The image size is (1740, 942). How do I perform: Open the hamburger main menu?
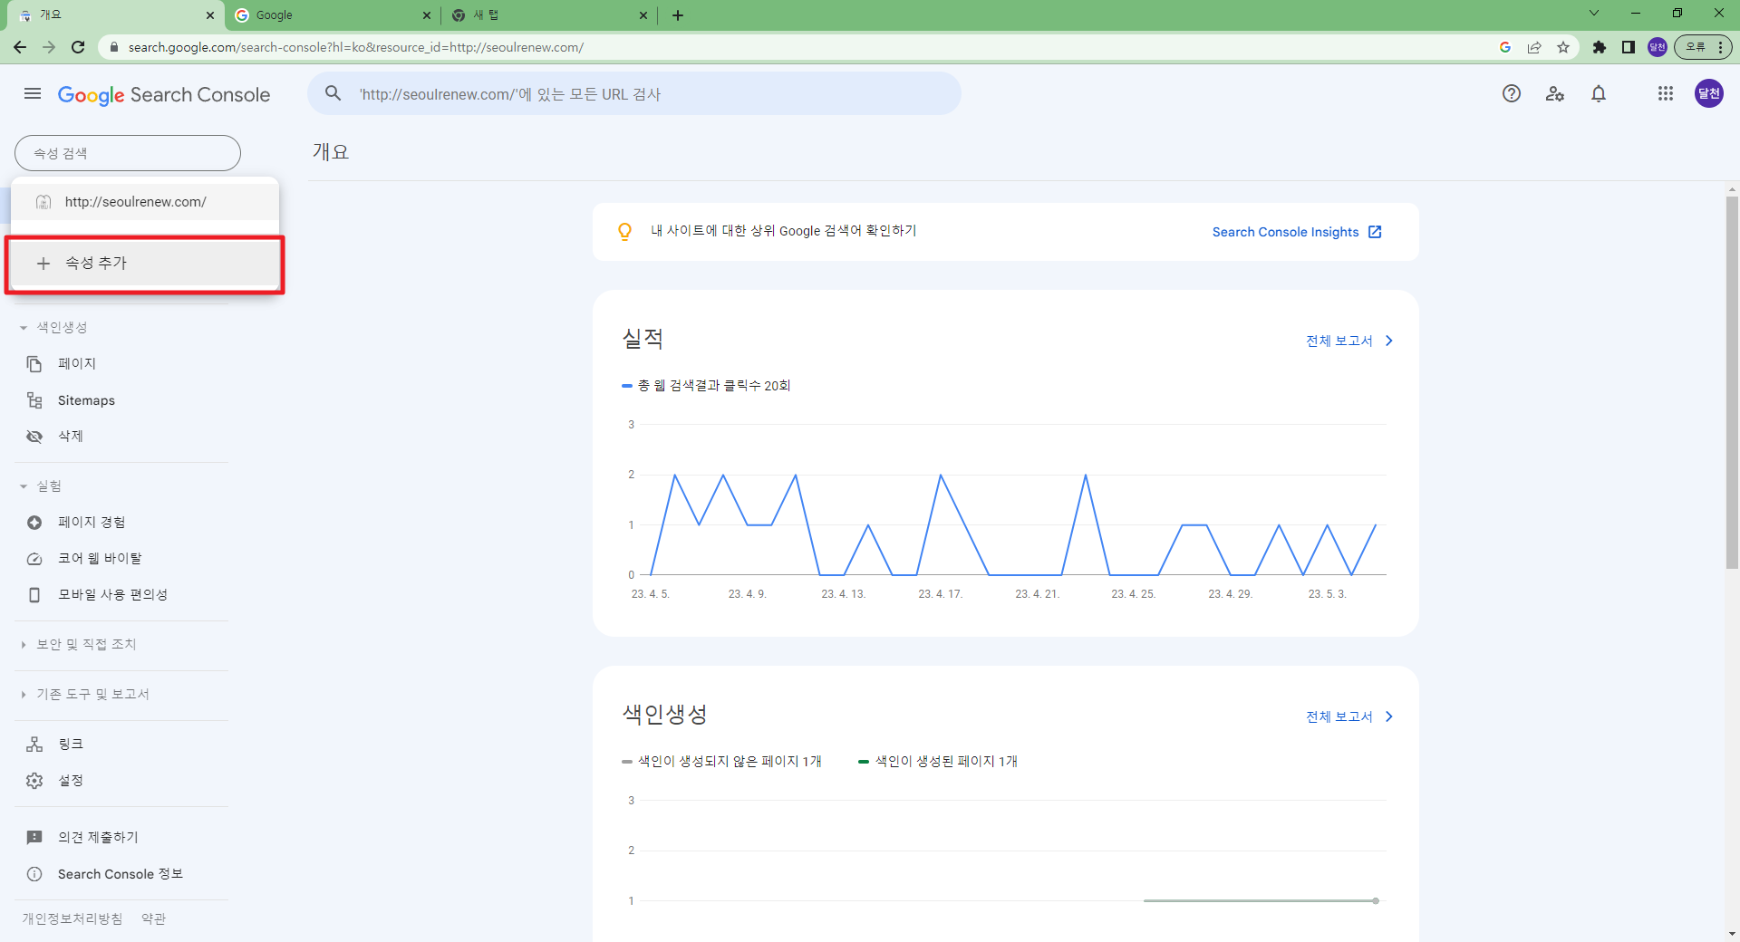[33, 93]
